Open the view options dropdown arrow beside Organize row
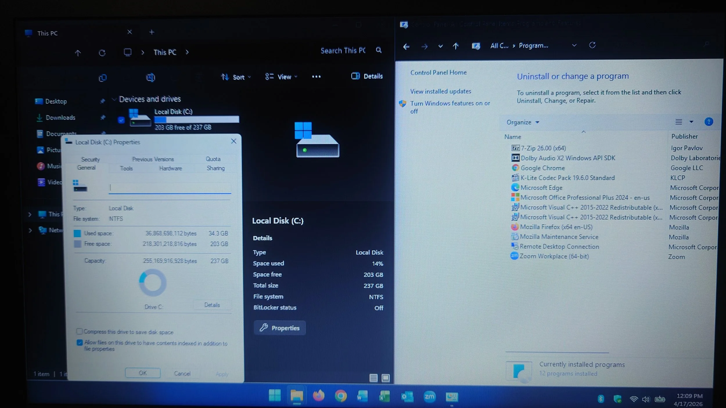The height and width of the screenshot is (408, 726). [691, 122]
